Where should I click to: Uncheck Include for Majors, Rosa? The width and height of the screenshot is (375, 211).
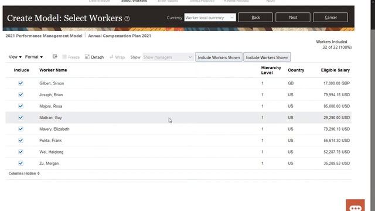(21, 106)
